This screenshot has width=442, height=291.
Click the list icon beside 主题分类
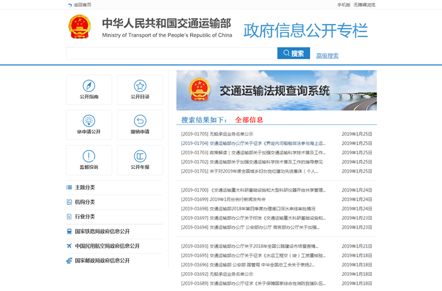point(69,187)
